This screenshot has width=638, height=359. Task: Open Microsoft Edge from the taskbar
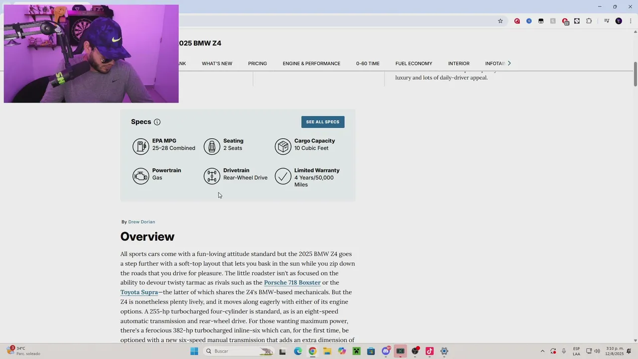click(x=298, y=351)
